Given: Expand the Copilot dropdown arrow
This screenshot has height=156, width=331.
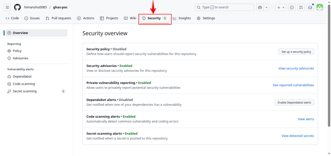Looking at the screenshot, I should (x=266, y=7).
